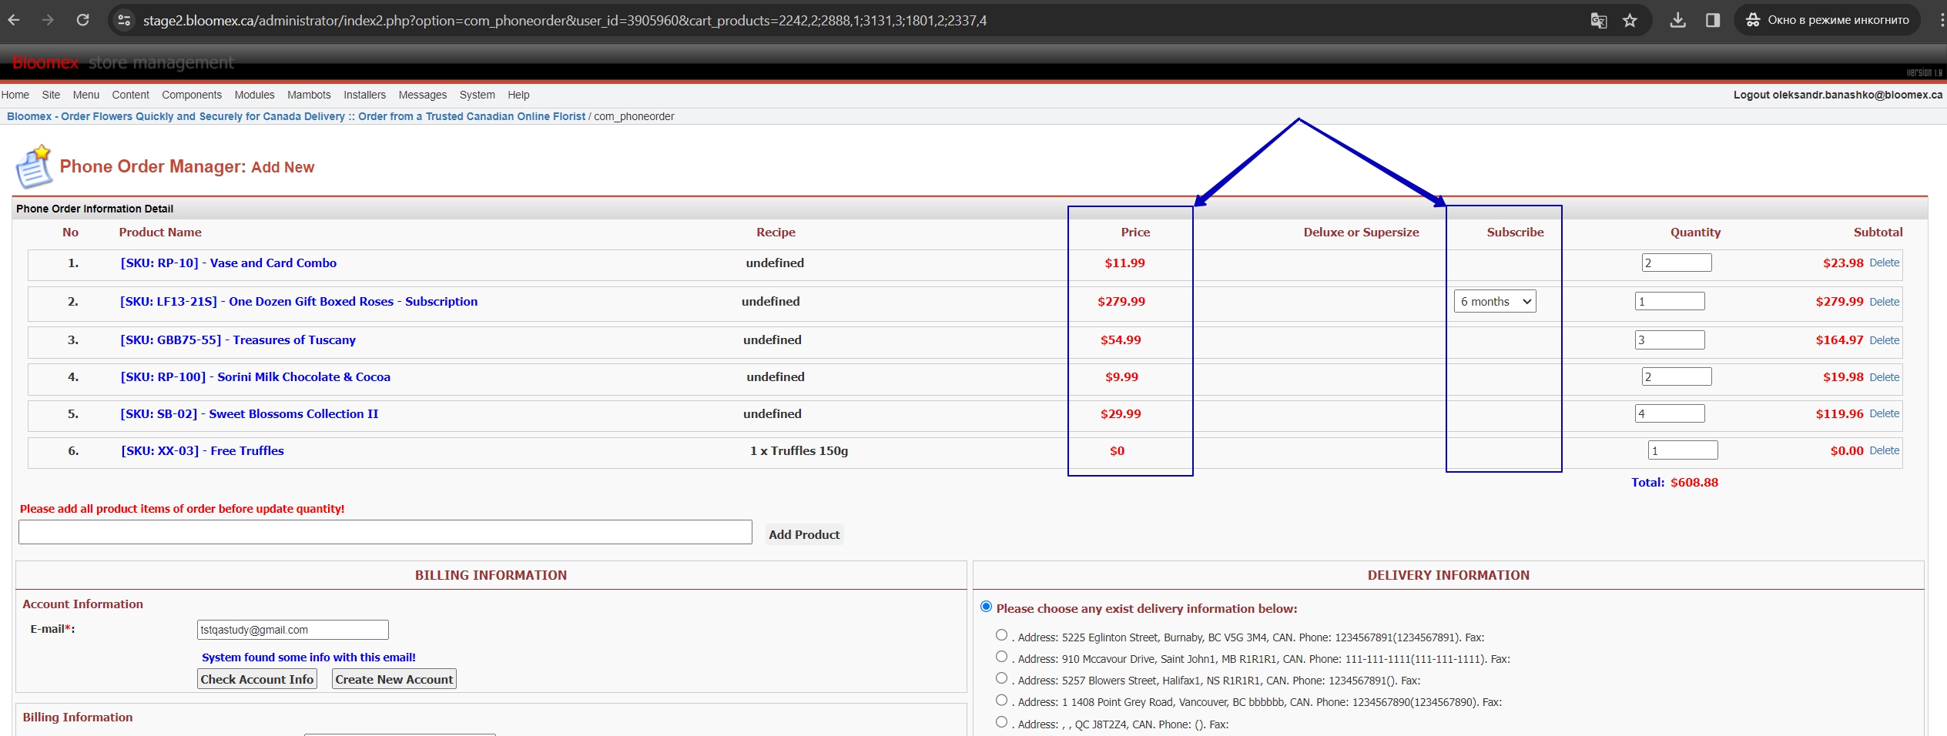Open the Modules menu
Image resolution: width=1947 pixels, height=736 pixels.
coord(254,95)
